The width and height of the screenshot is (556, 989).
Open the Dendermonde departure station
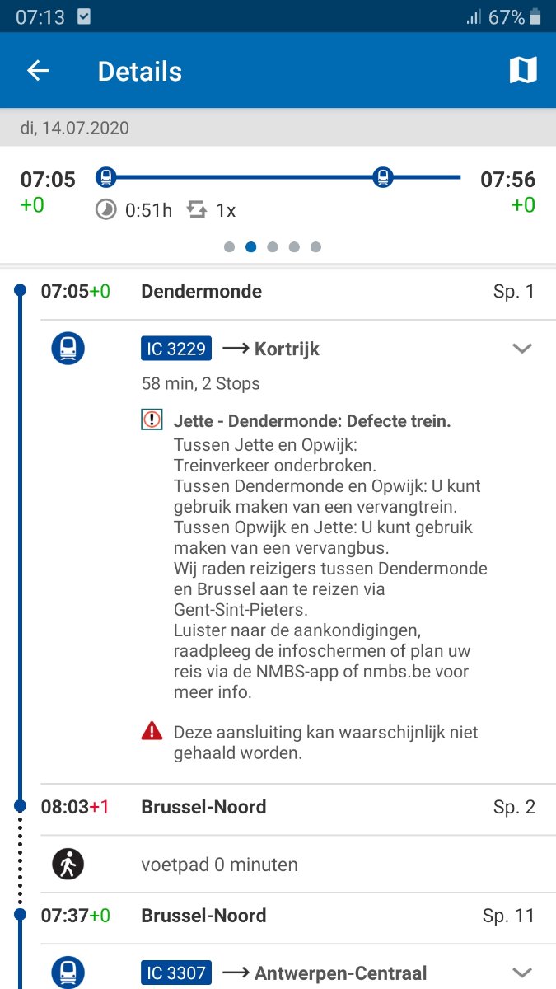pyautogui.click(x=202, y=291)
